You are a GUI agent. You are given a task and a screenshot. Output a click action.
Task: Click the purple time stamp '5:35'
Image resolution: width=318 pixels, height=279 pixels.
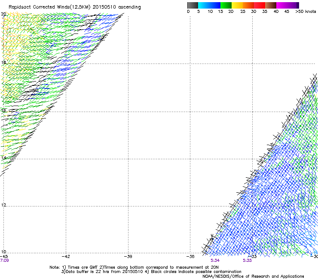click(247, 261)
